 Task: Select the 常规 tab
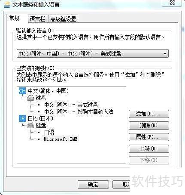point(15,19)
